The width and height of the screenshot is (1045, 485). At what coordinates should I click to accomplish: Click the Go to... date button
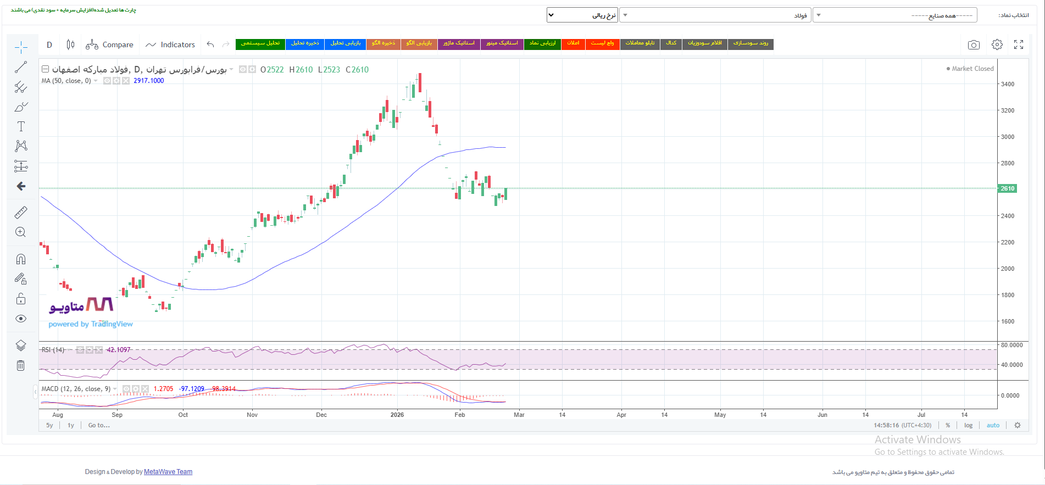[99, 425]
